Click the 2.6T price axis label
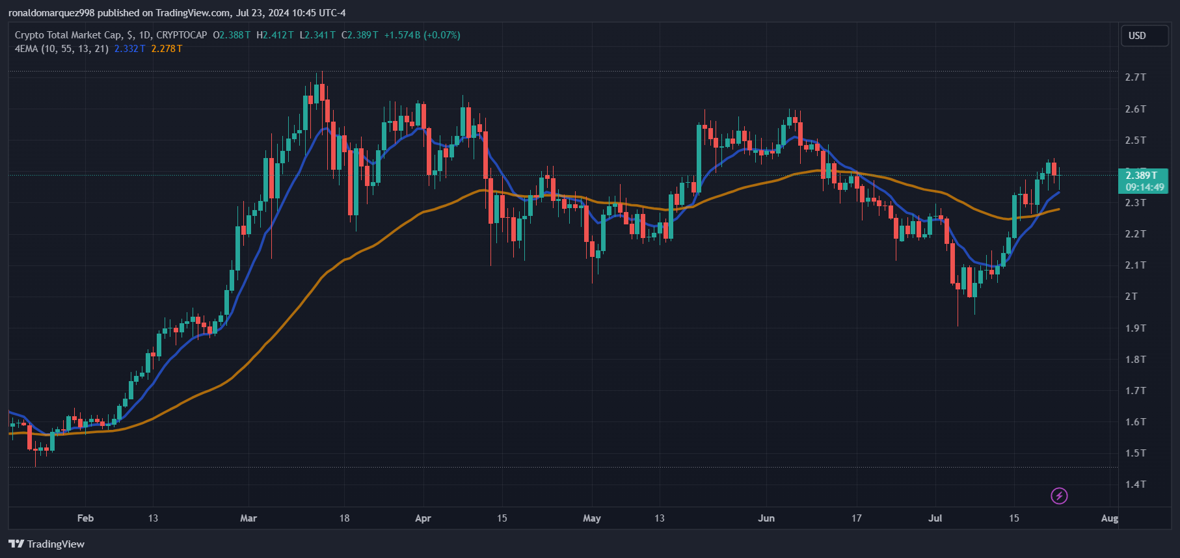 (1136, 109)
